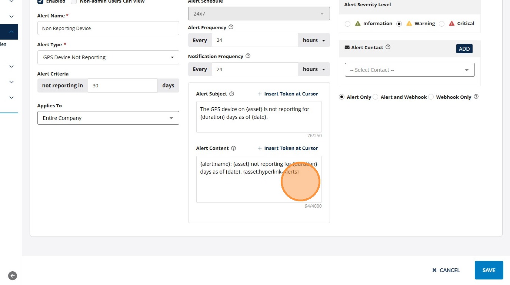Click the Notification Frequency value field
The height and width of the screenshot is (285, 510).
pyautogui.click(x=255, y=69)
